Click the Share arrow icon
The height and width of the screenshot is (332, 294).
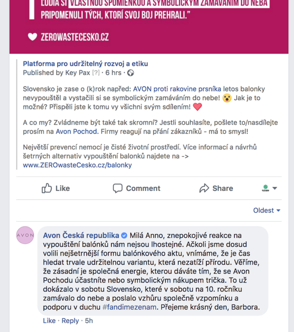coord(204,188)
